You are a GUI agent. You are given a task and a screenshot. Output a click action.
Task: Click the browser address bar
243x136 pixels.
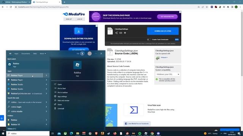pos(106,7)
